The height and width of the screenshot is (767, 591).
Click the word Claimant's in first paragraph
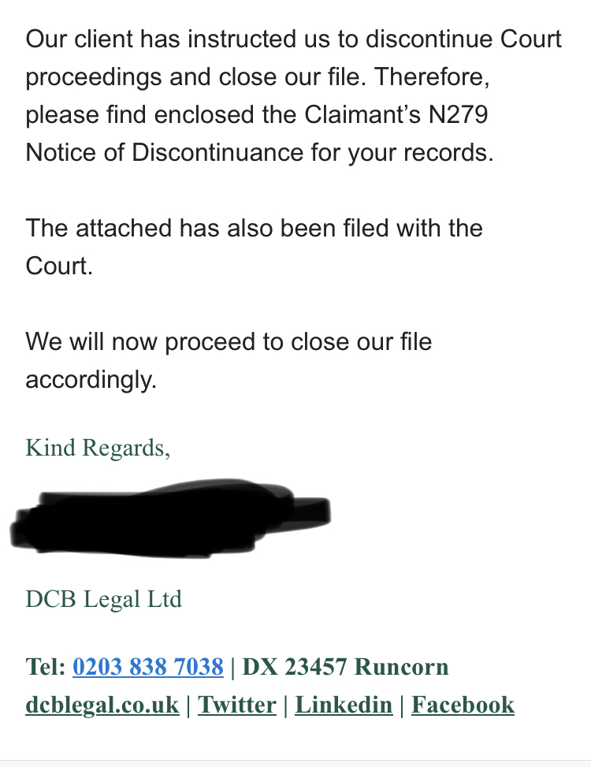362,114
